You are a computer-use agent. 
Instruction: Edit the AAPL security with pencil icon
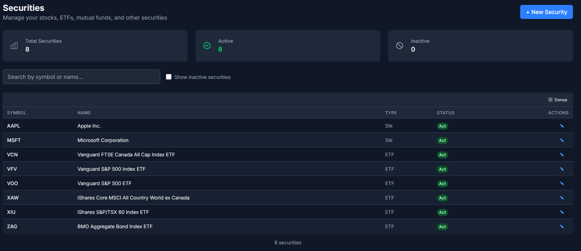coord(562,126)
